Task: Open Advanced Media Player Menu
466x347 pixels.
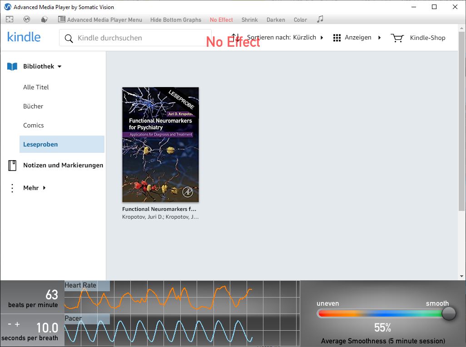Action: pyautogui.click(x=104, y=20)
